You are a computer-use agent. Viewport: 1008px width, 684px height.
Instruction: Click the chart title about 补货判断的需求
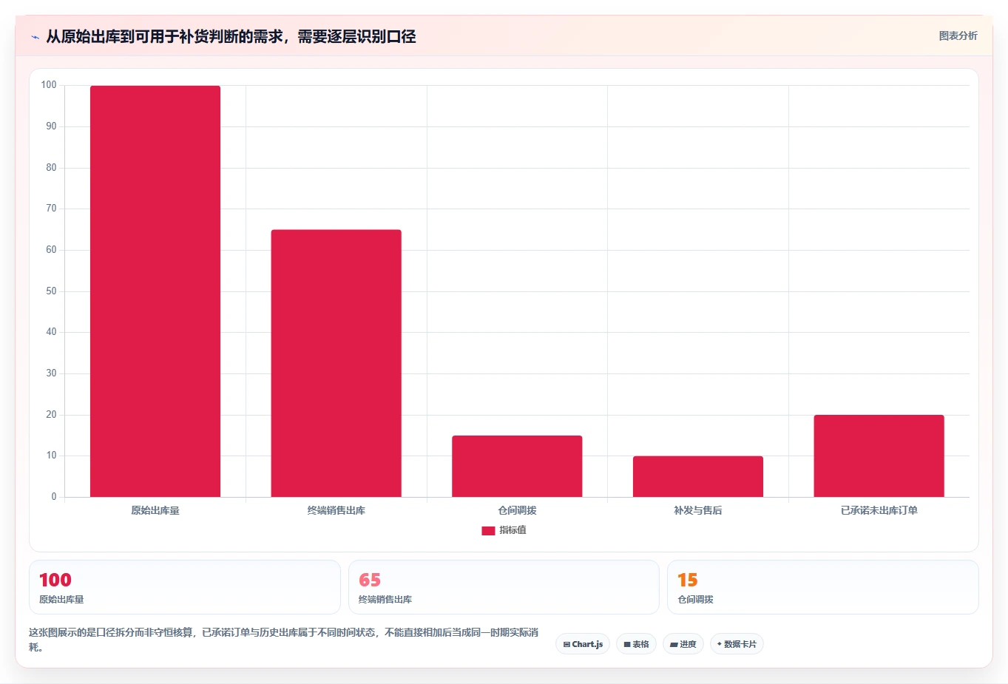[x=231, y=36]
